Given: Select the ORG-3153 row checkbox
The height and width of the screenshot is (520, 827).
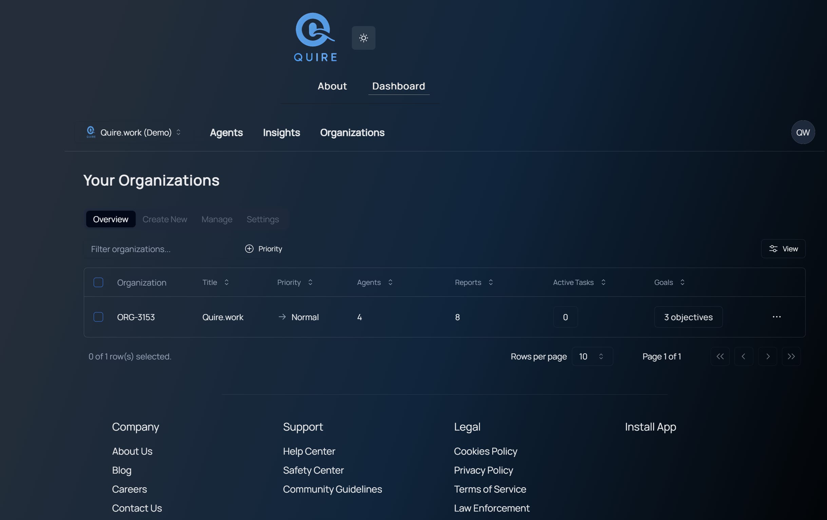Looking at the screenshot, I should point(98,317).
